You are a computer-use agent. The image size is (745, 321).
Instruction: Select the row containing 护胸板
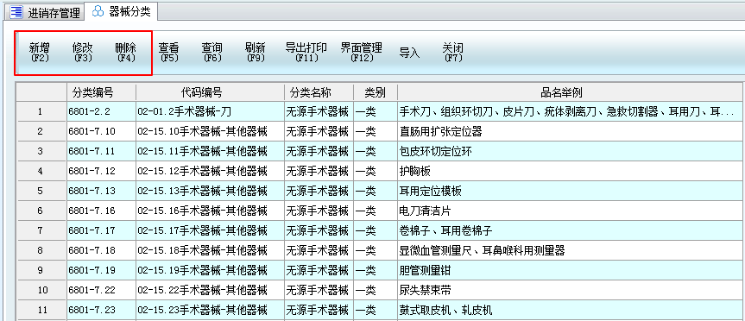(380, 171)
